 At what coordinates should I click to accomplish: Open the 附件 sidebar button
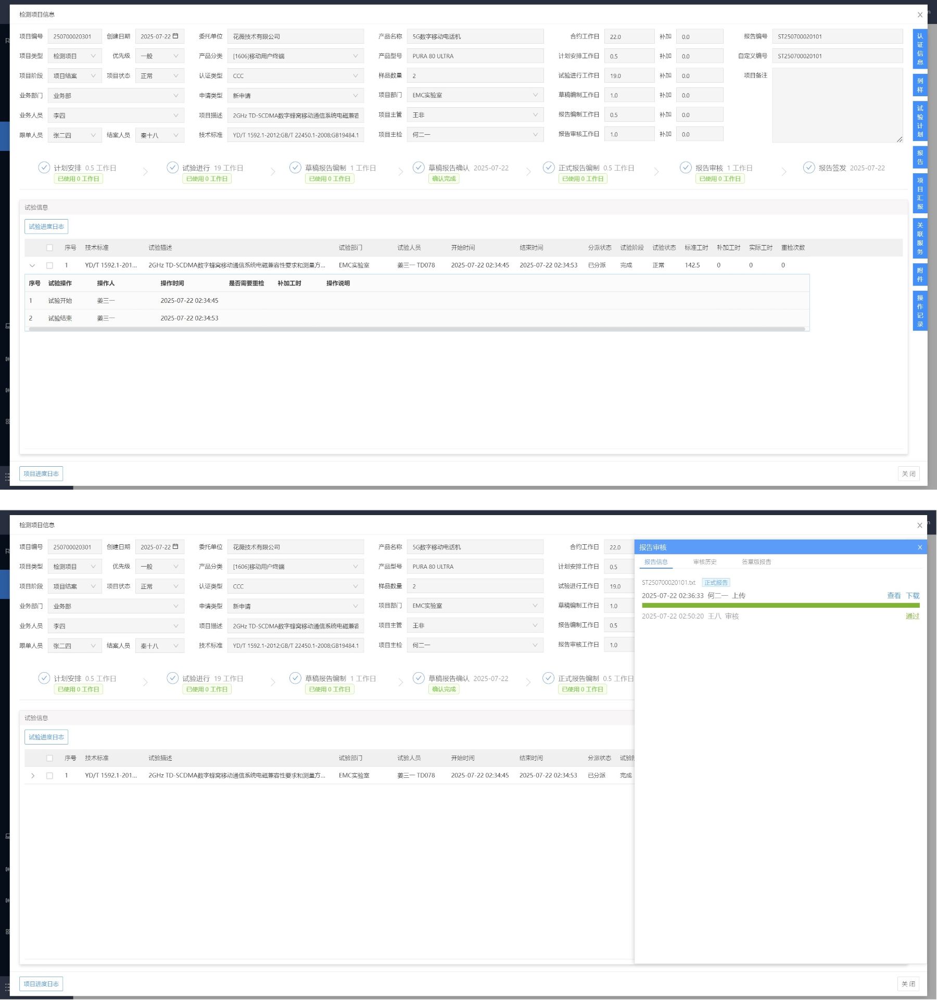(920, 275)
